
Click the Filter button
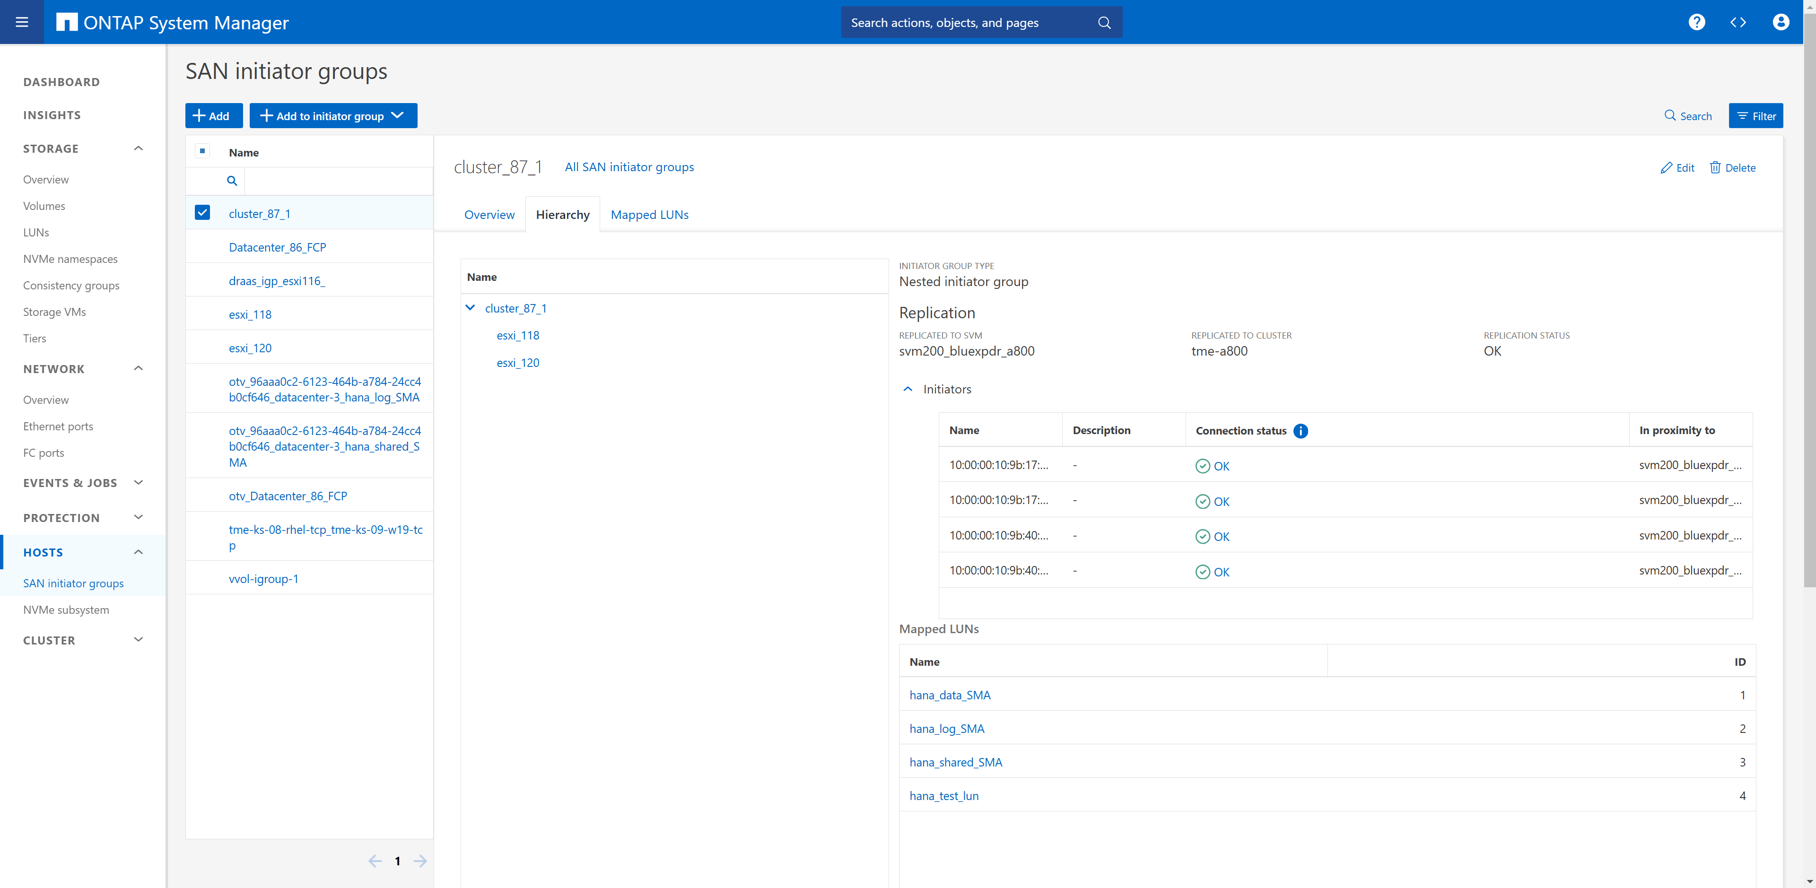point(1755,115)
